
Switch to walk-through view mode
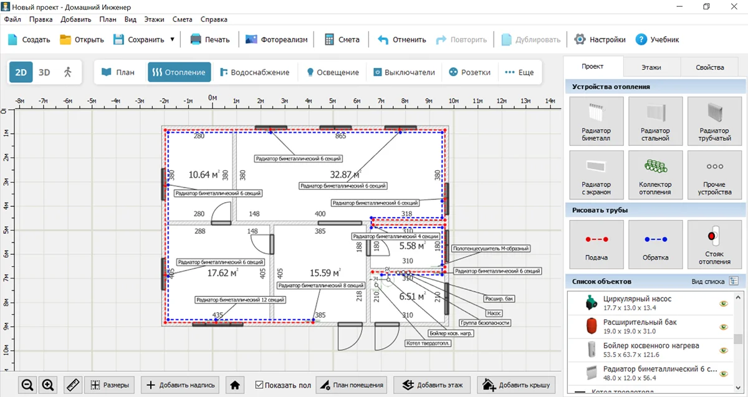point(68,72)
